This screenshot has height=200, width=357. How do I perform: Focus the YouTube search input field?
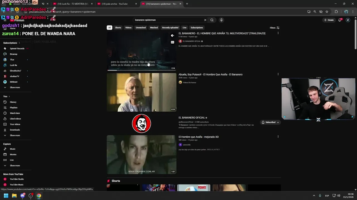point(168,20)
